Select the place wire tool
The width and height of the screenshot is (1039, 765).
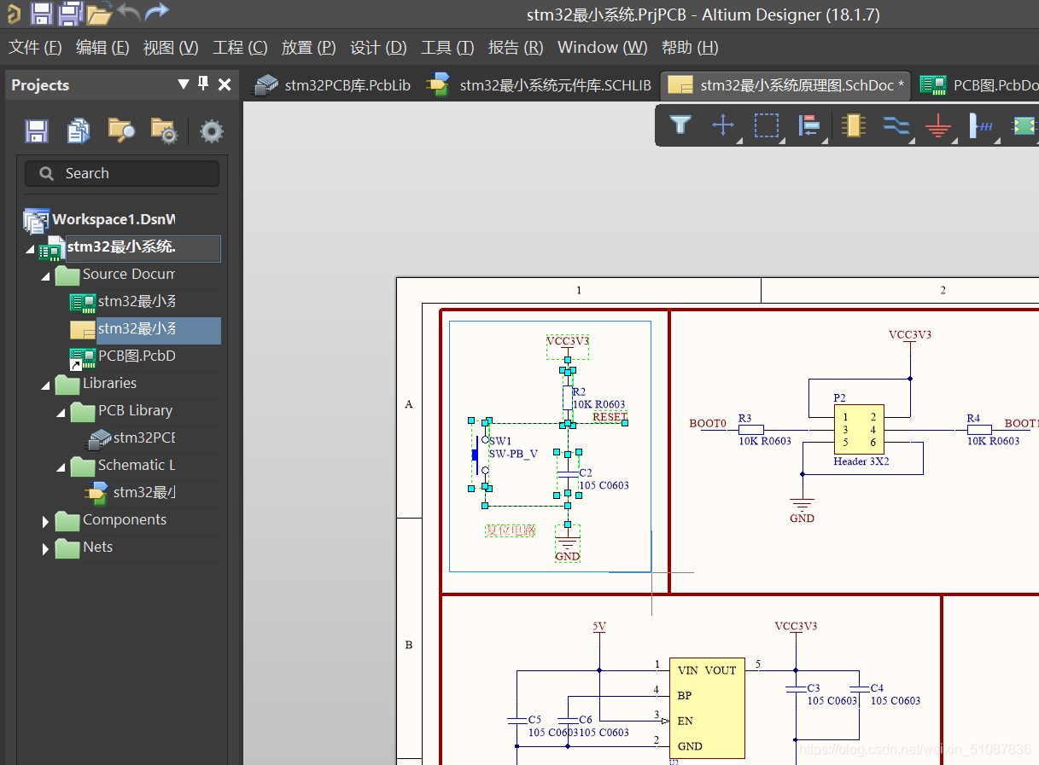895,126
